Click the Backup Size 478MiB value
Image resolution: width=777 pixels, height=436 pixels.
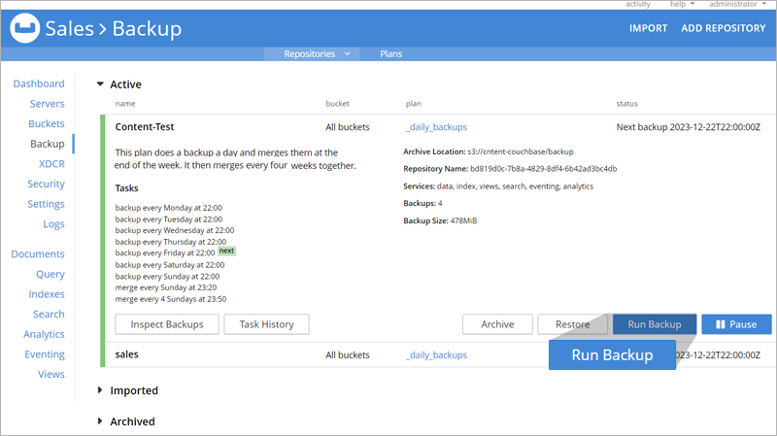(x=463, y=220)
